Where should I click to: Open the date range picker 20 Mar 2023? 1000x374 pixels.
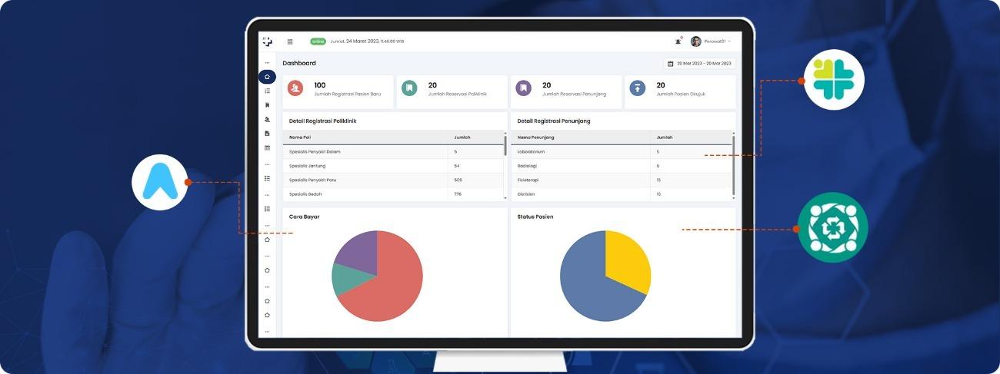700,64
